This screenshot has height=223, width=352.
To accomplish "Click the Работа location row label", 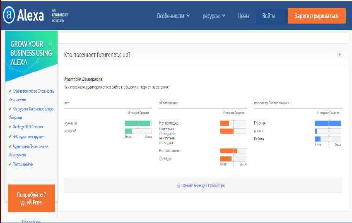I will [x=259, y=139].
